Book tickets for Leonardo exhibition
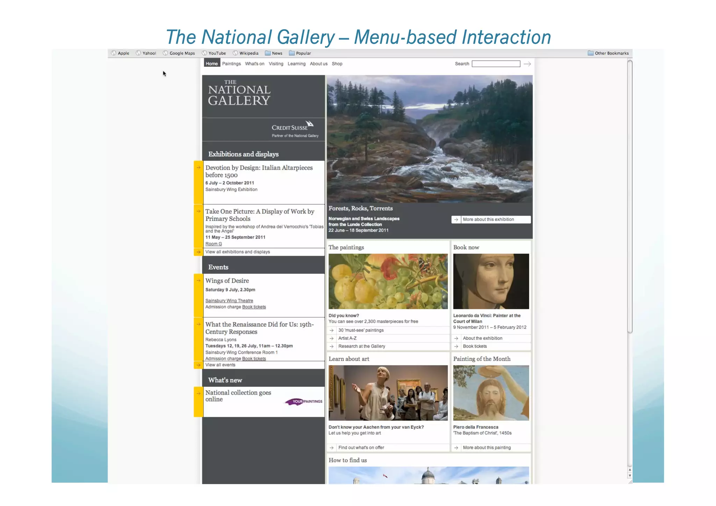This screenshot has width=716, height=506. tap(475, 346)
